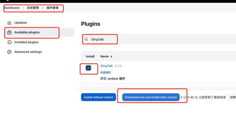Open 系统管理 in the breadcrumb
Screen dimensions: 236x126
point(33,8)
